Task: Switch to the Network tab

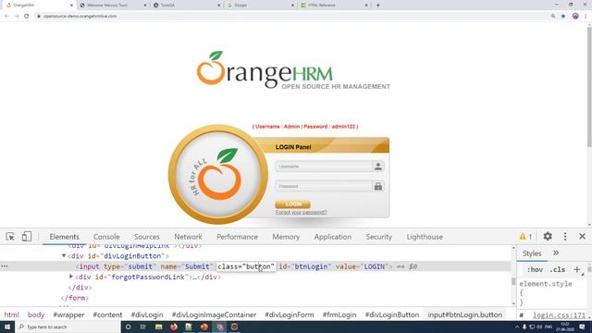Action: (x=188, y=237)
